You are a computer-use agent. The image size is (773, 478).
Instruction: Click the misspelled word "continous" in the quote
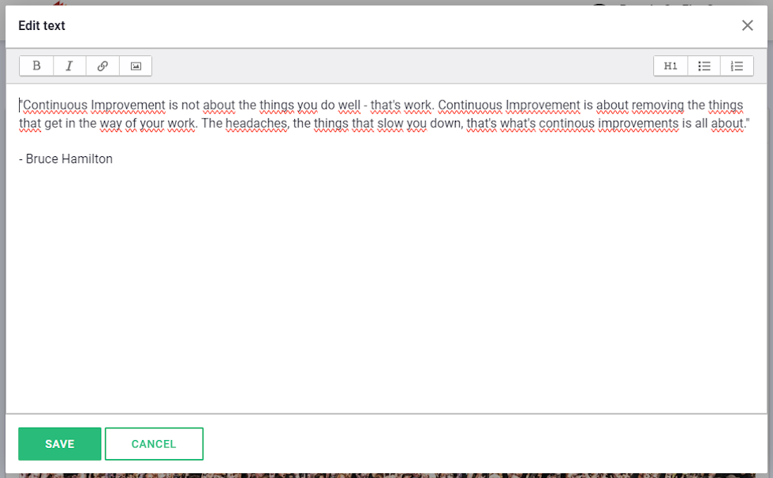coord(566,123)
